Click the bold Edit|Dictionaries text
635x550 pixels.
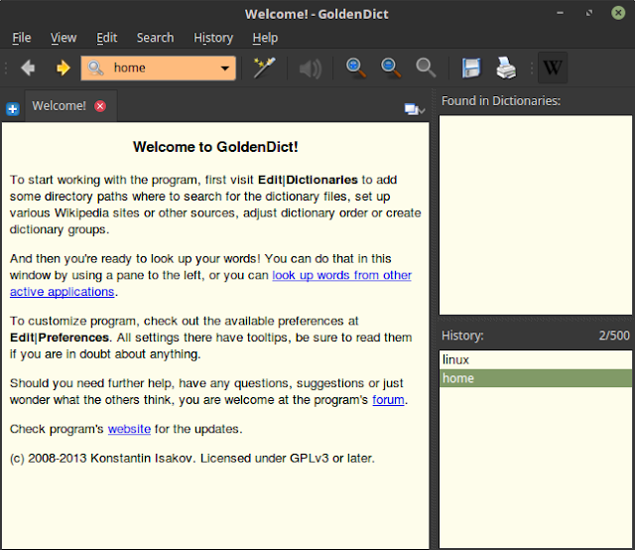pyautogui.click(x=308, y=180)
